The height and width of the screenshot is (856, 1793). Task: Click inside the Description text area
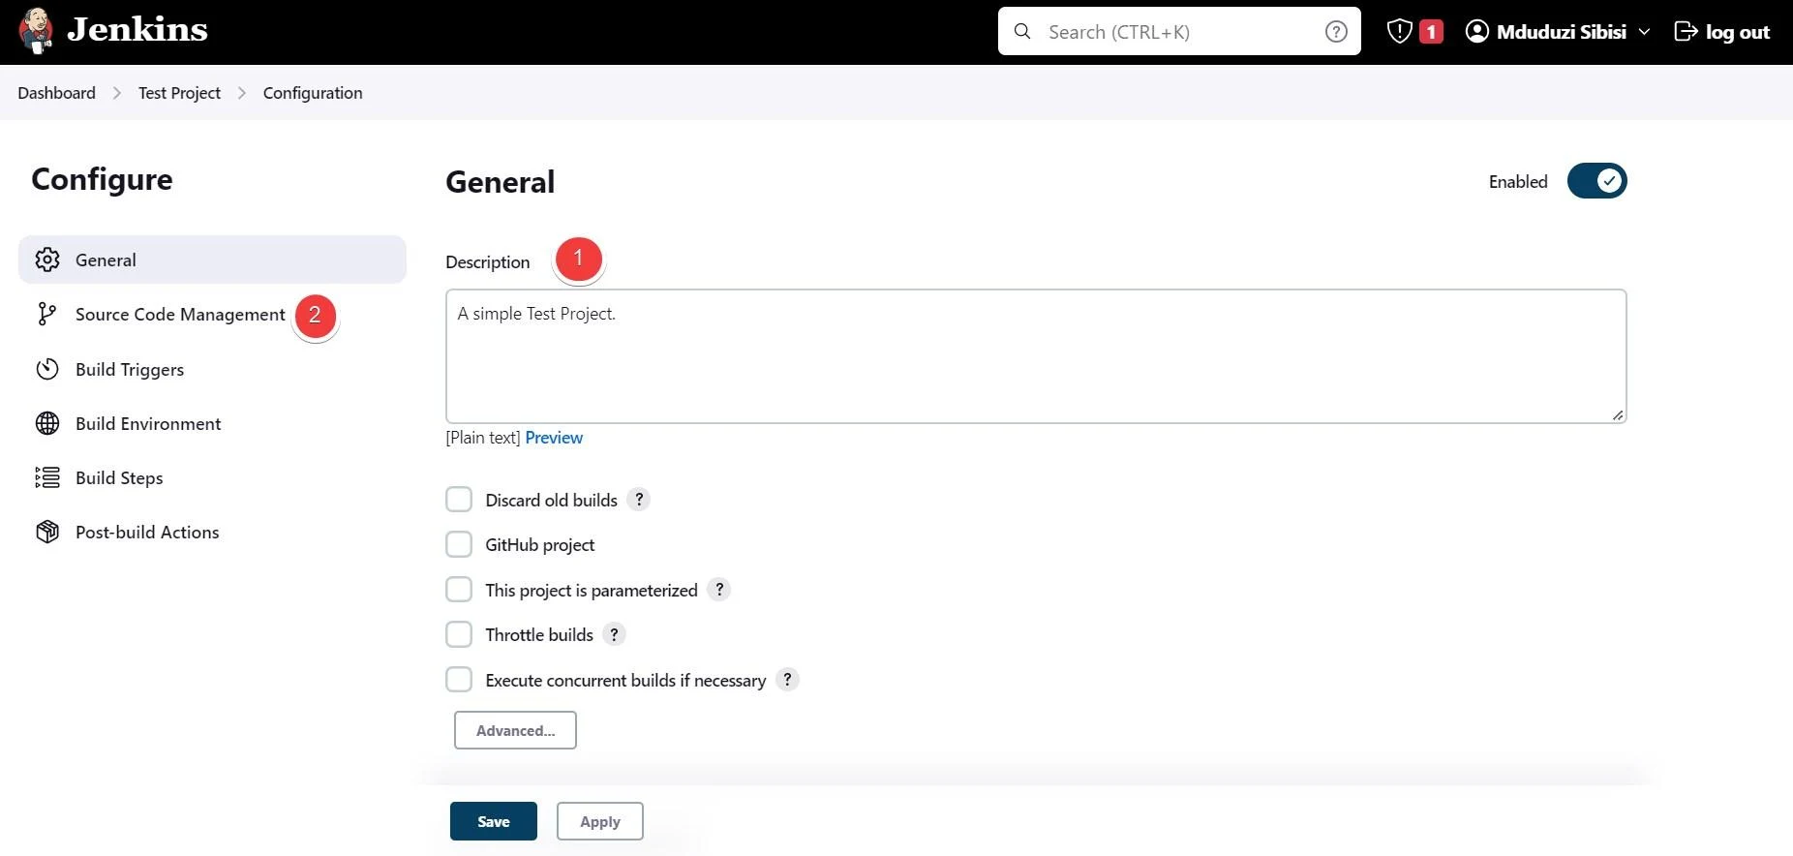(x=1036, y=356)
